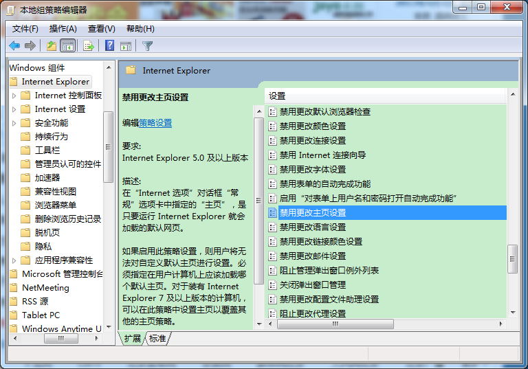Select the 管理员认可的控件 tree folder
The height and width of the screenshot is (369, 528).
[68, 164]
